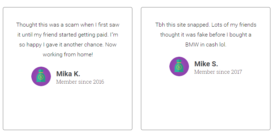The image size is (274, 134).
Task: Click 'it until my friend started' line
Action: (x=68, y=35)
